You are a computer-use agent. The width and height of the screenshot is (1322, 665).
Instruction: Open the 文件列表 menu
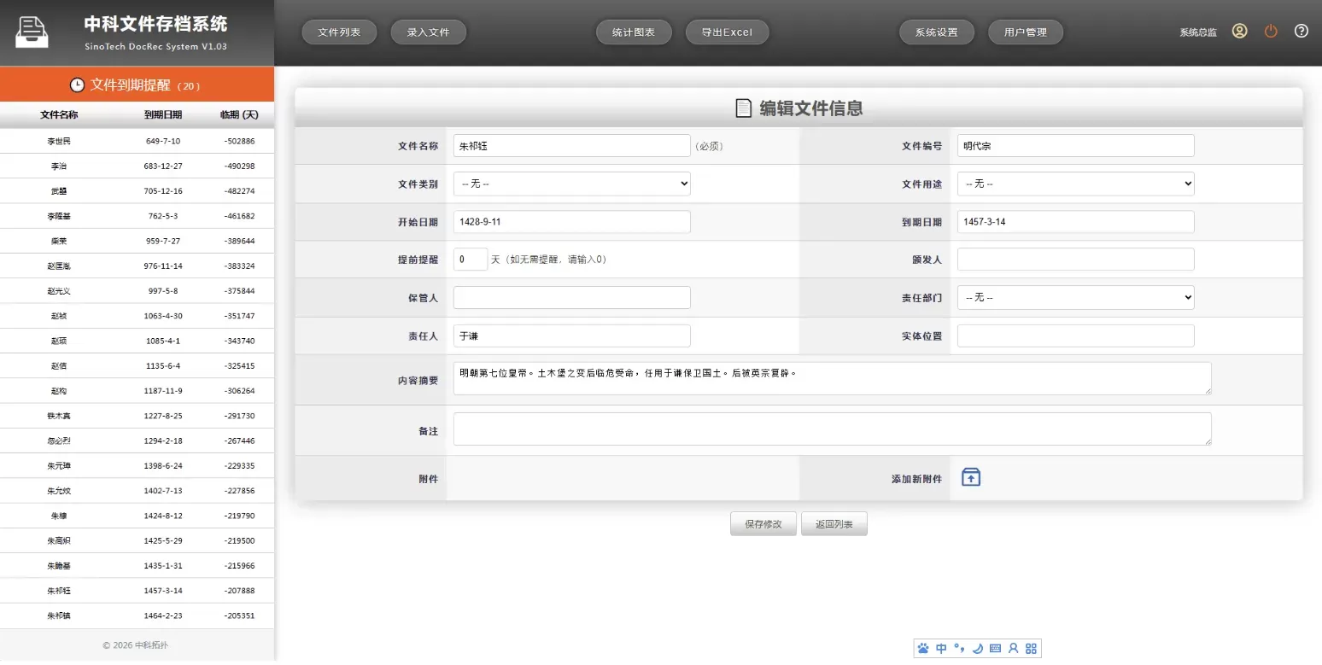tap(339, 32)
